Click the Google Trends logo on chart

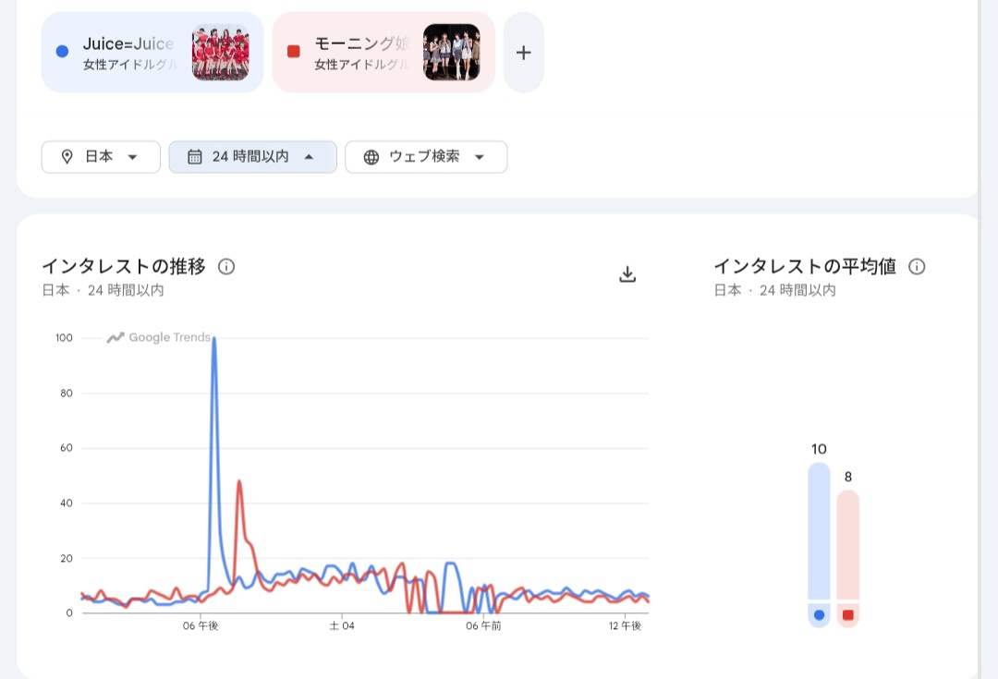pos(159,337)
